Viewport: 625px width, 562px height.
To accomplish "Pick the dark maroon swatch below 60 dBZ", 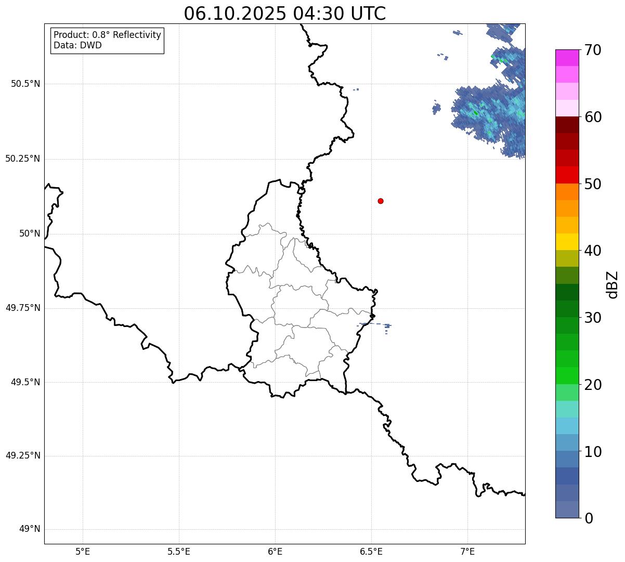I will 567,125.
